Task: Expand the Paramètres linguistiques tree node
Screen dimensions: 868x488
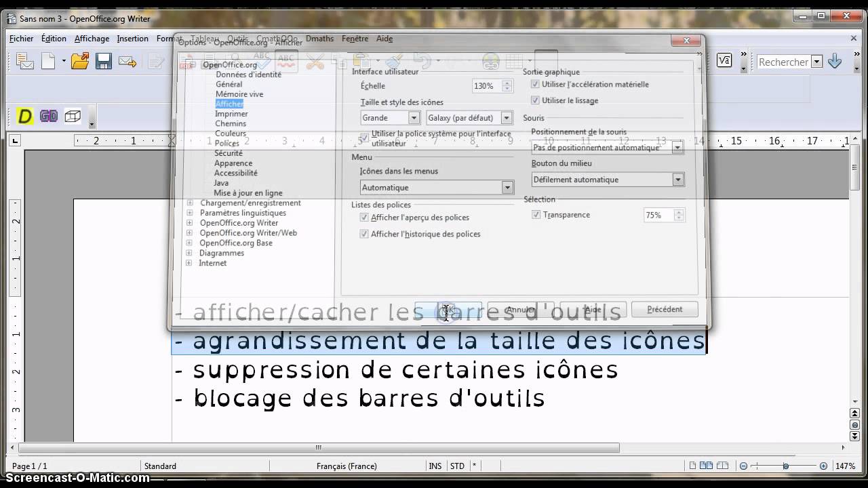Action: pyautogui.click(x=189, y=213)
